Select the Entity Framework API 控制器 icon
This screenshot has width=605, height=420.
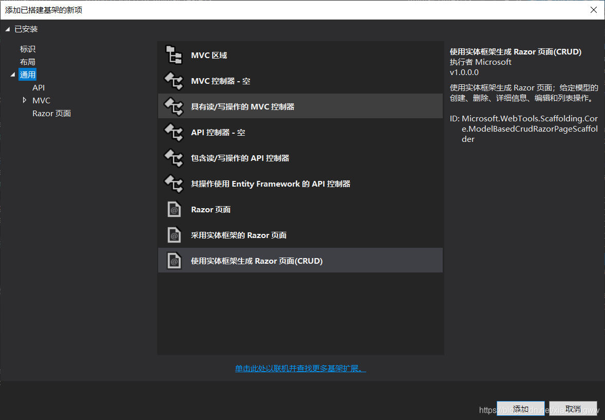174,184
